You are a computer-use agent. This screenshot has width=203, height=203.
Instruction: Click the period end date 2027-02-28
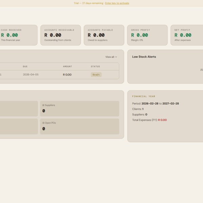[171, 104]
